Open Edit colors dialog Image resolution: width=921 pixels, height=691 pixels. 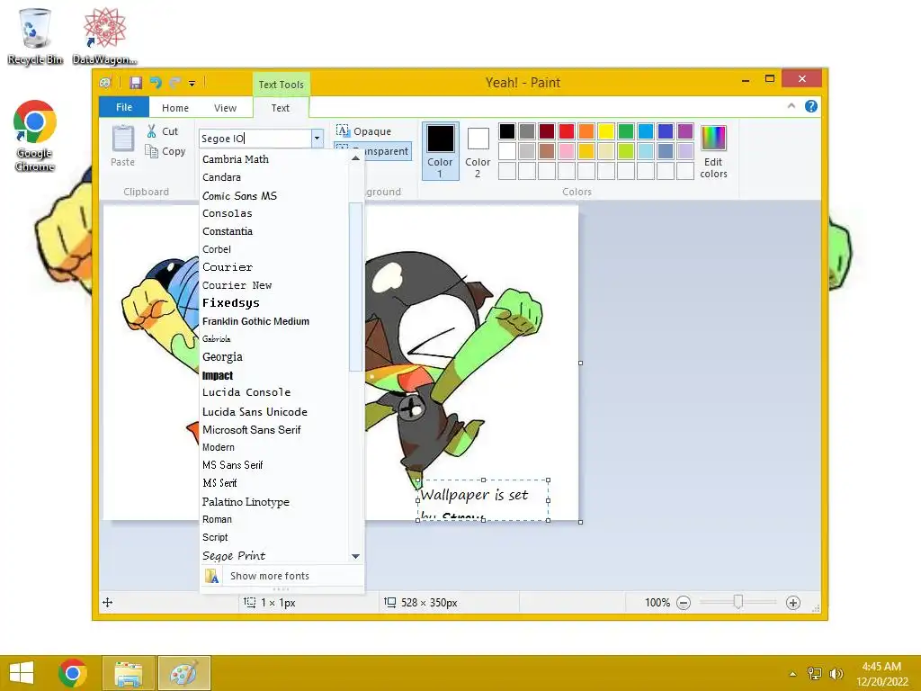pos(713,151)
